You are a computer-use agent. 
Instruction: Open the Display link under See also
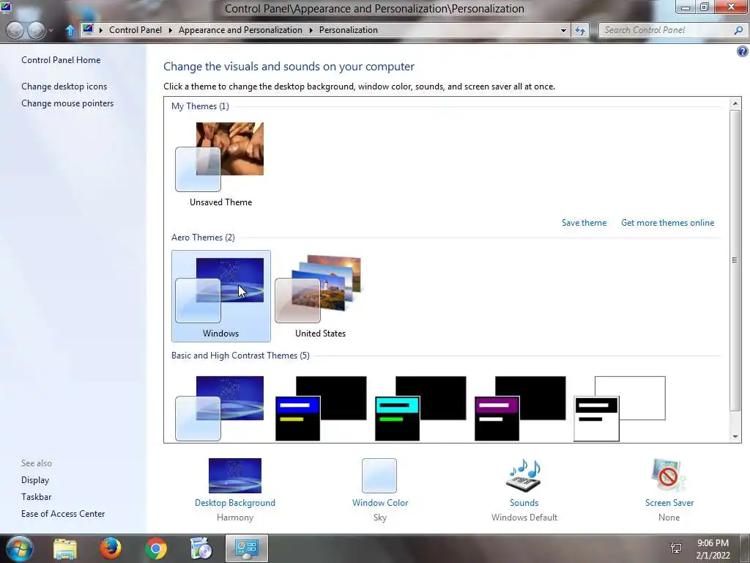(35, 479)
